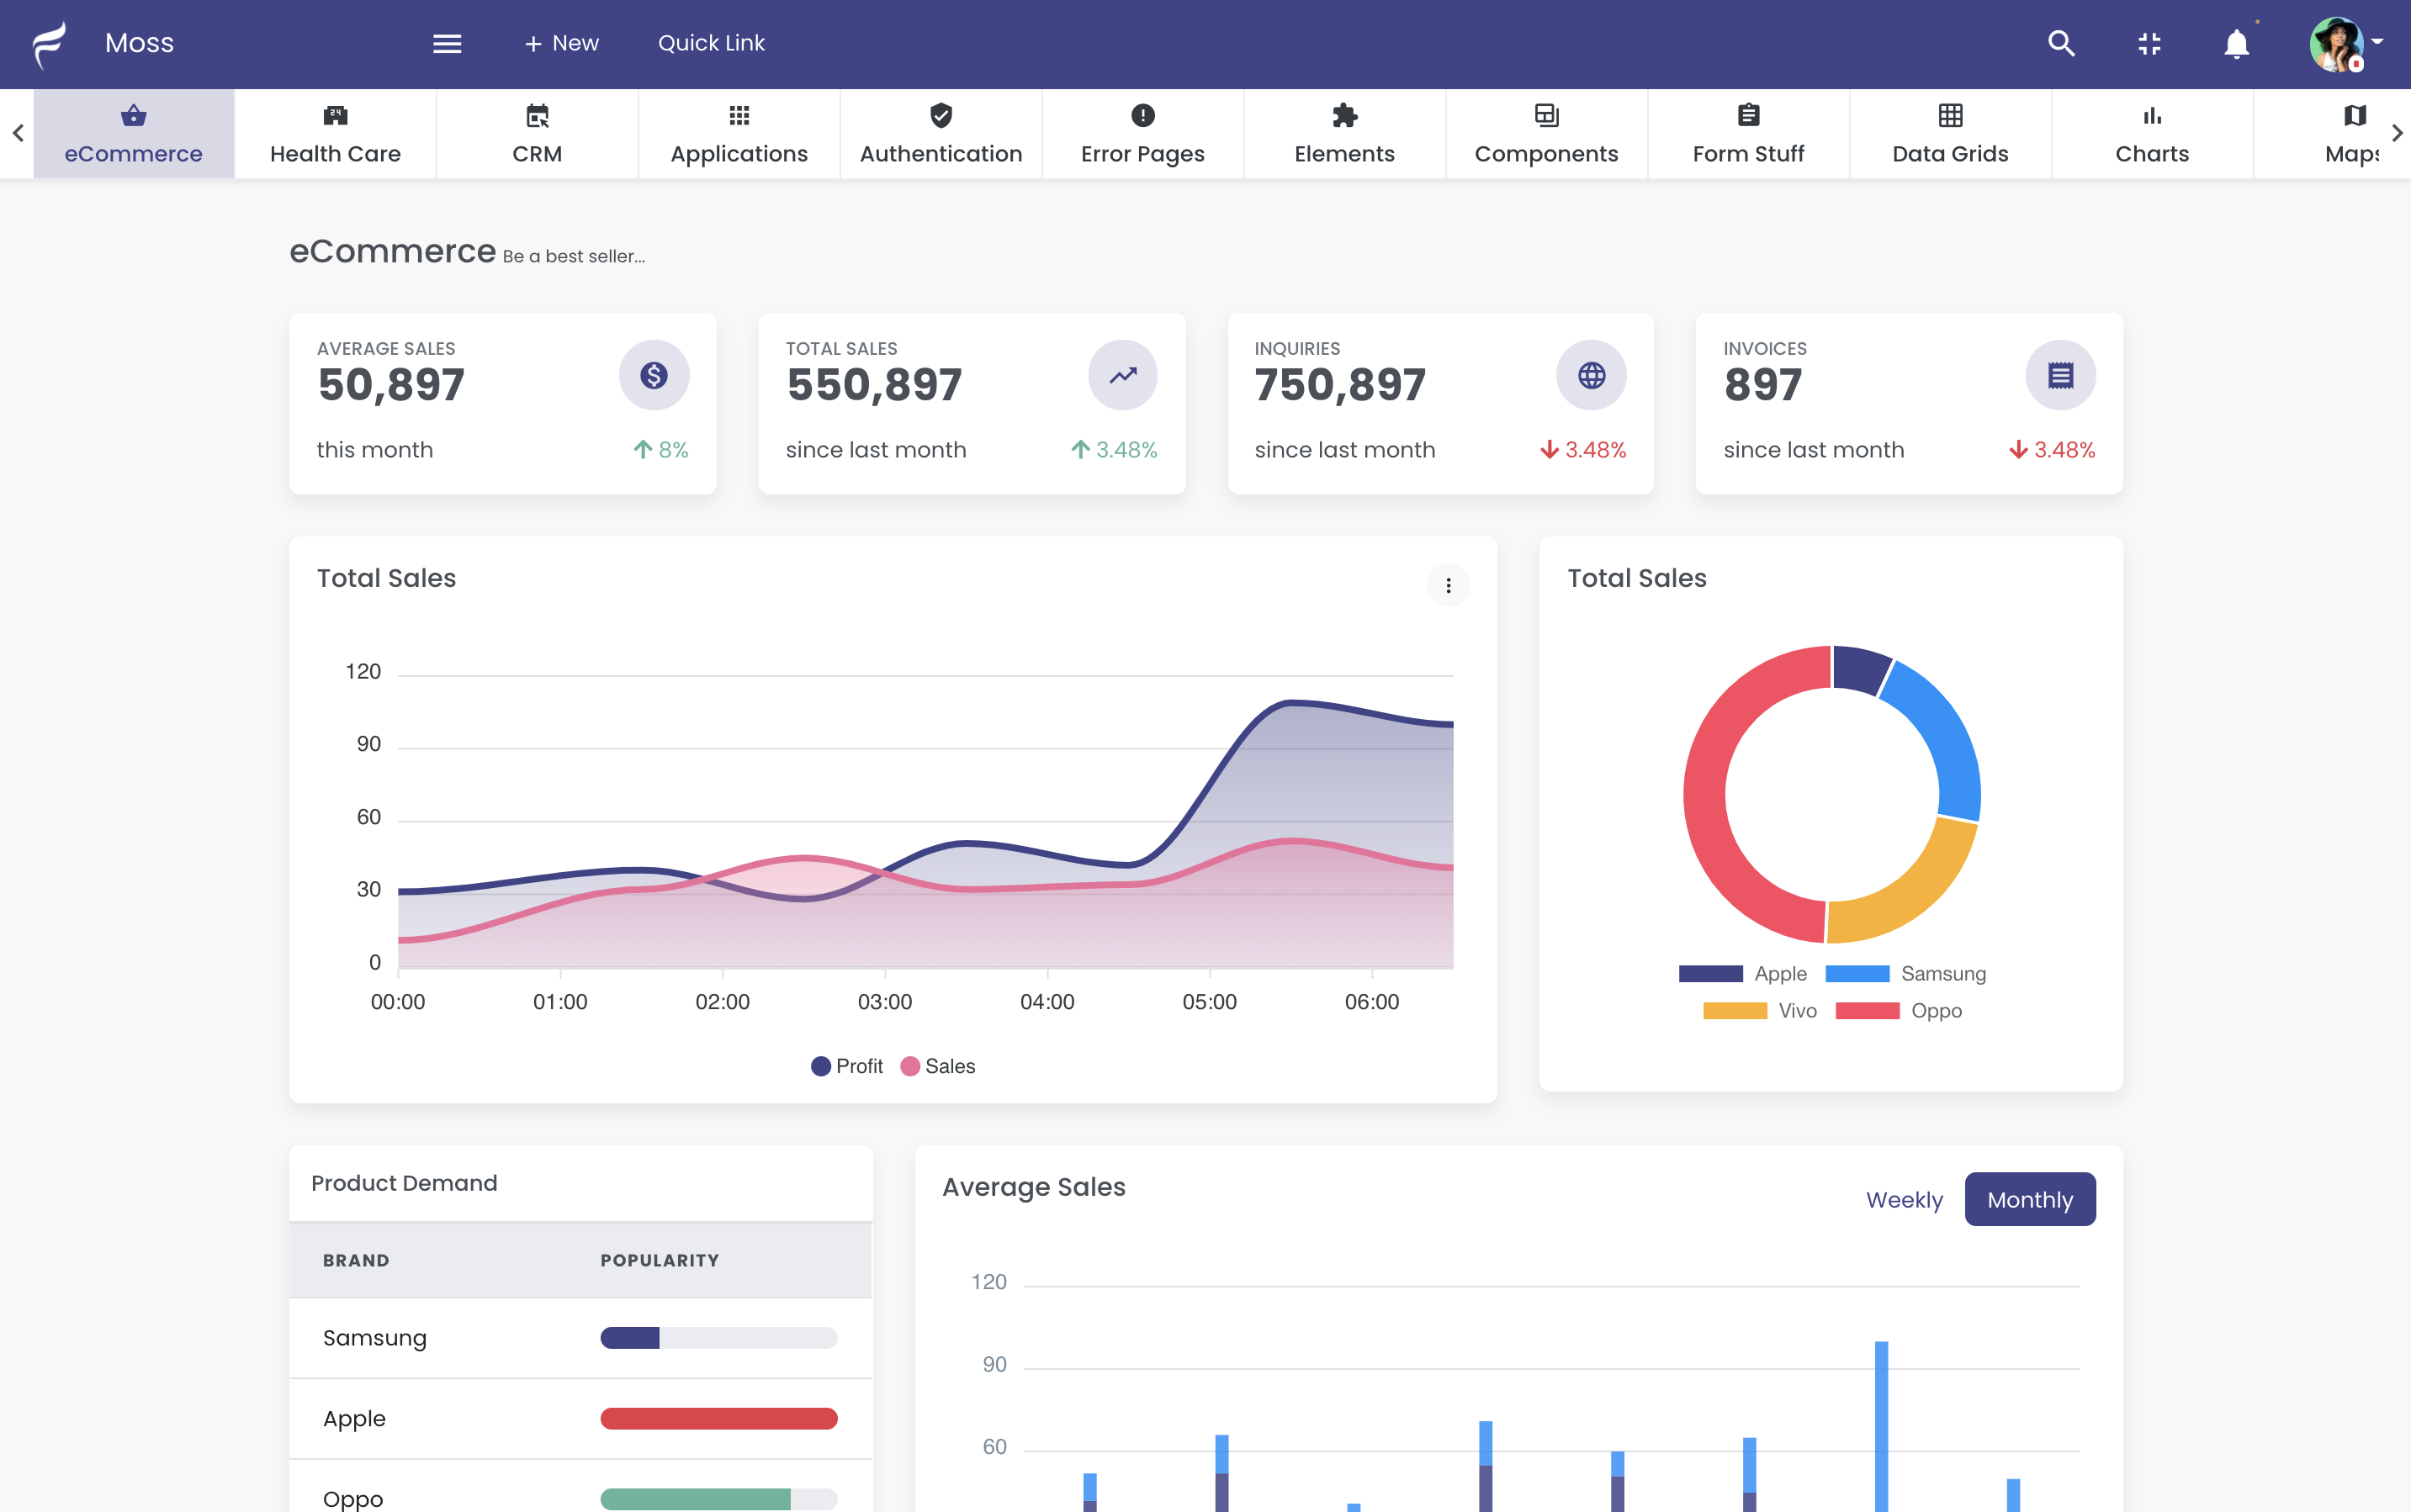Image resolution: width=2411 pixels, height=1512 pixels.
Task: Click the Moss feather logo
Action: [49, 44]
